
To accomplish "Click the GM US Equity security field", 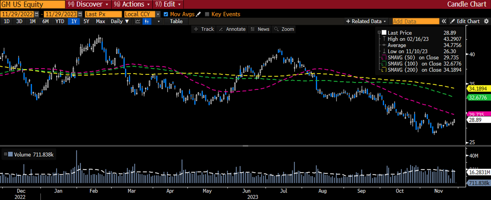I will click(x=32, y=4).
